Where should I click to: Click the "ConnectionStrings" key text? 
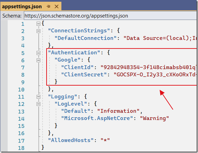(x=79, y=31)
